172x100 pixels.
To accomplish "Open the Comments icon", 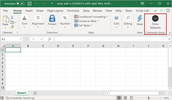I will (x=161, y=11).
